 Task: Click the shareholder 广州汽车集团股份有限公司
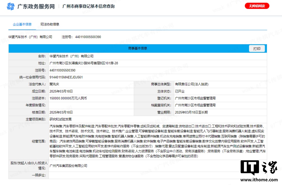tap(68, 166)
